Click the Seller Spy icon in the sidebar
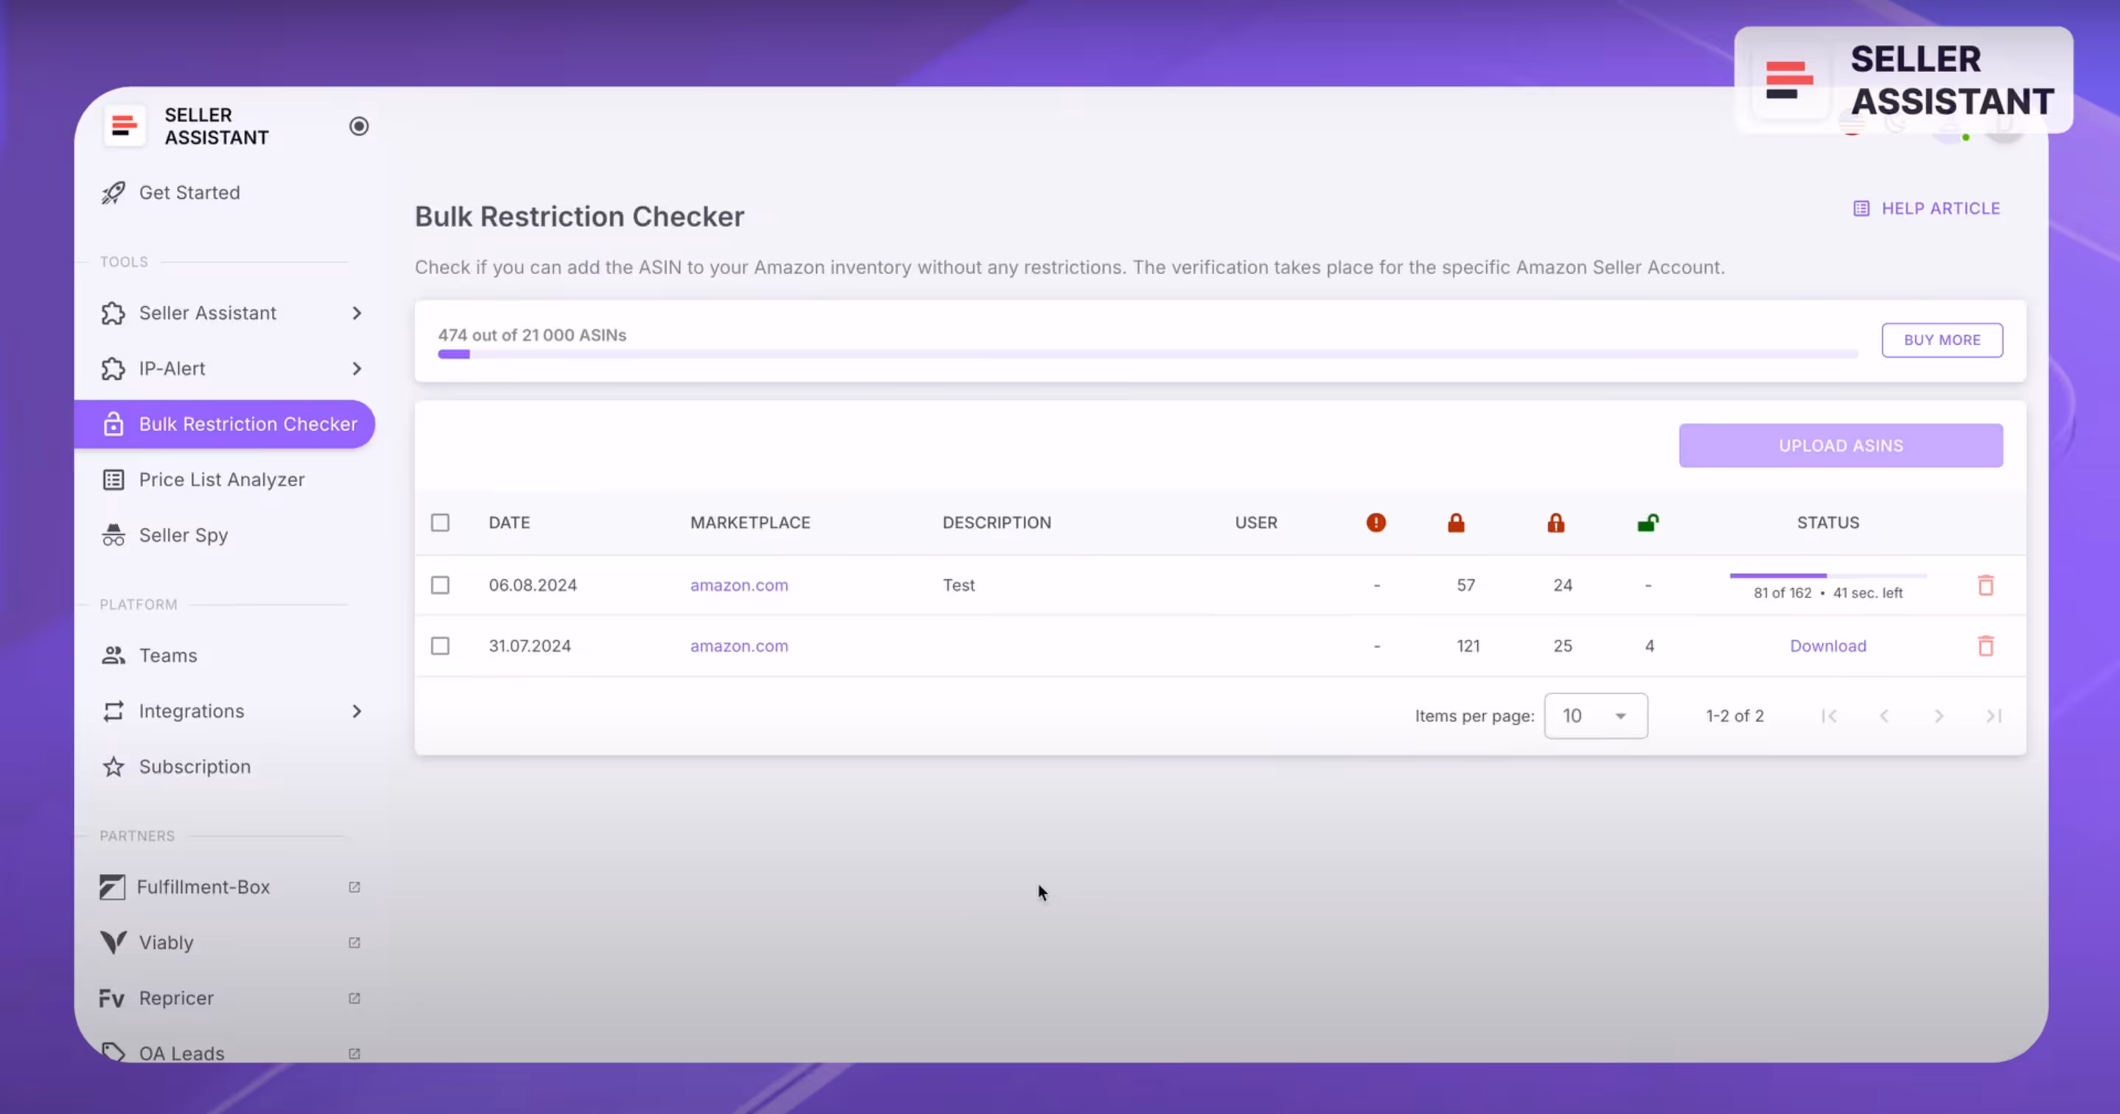The height and width of the screenshot is (1114, 2120). click(114, 536)
